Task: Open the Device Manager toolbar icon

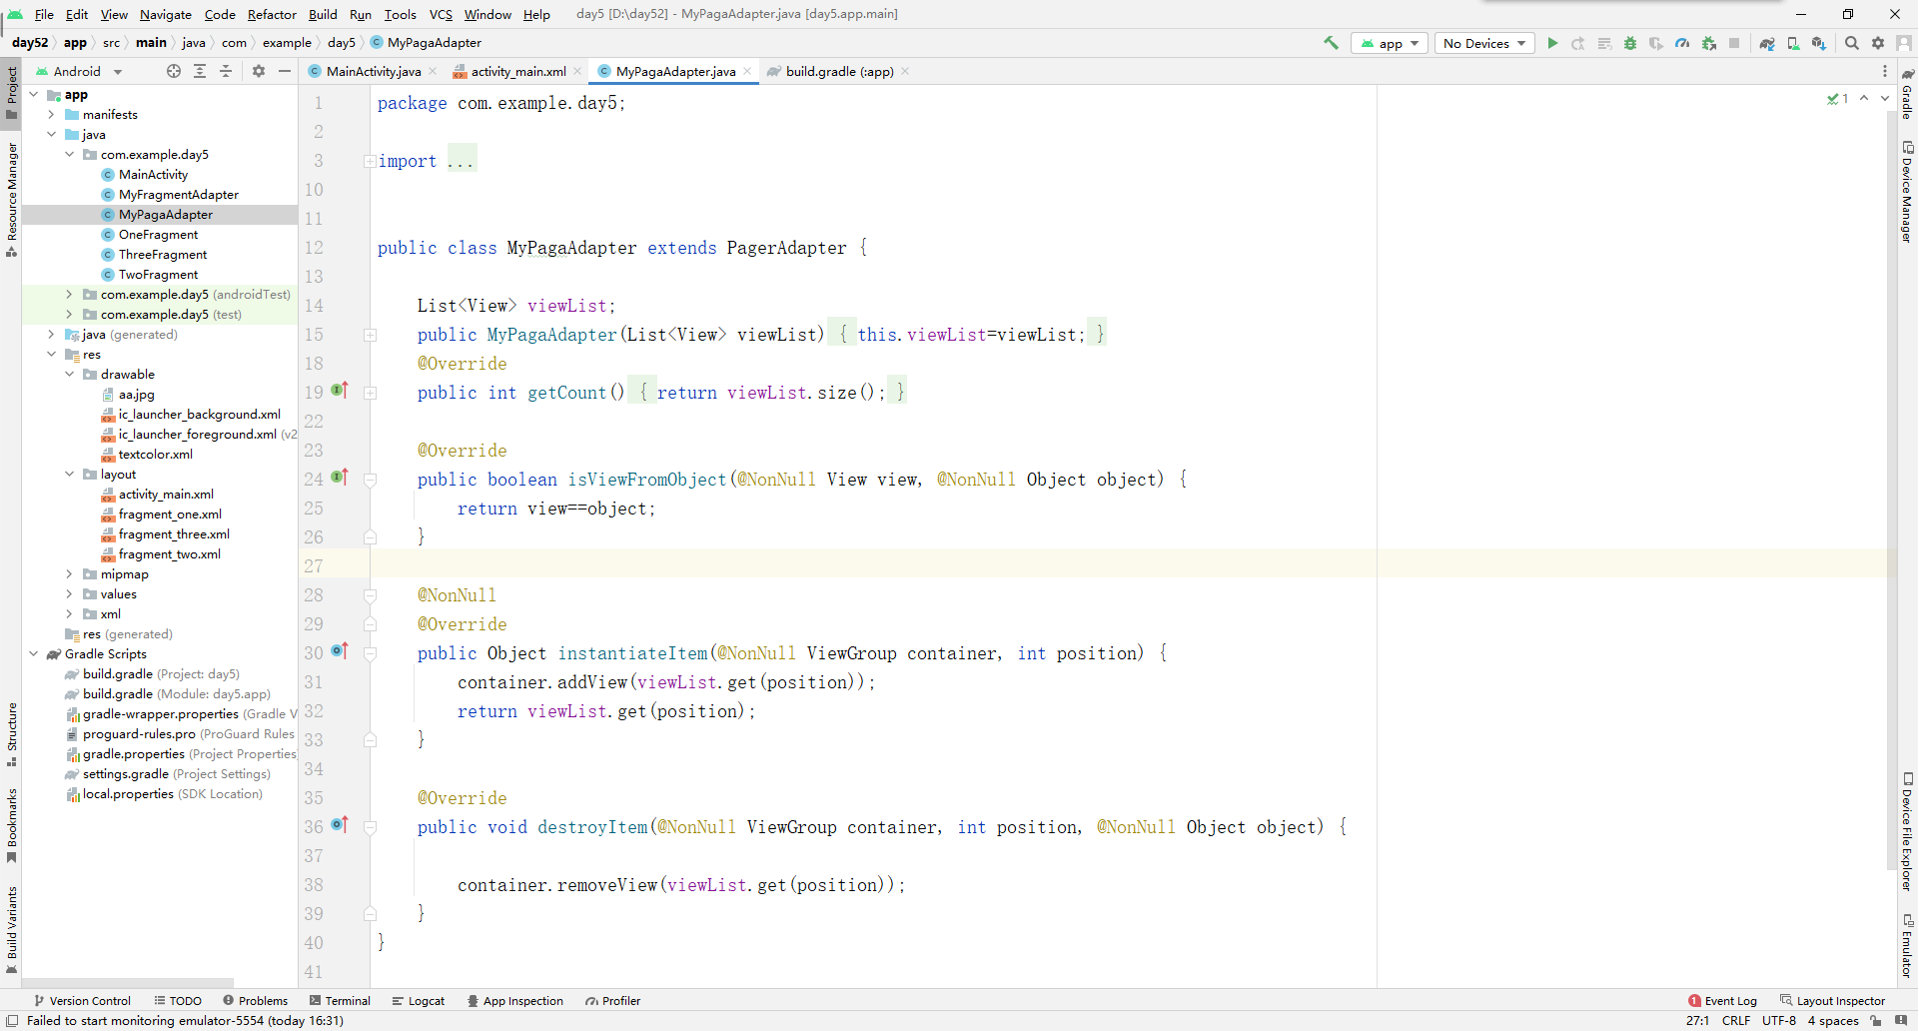Action: 1793,43
